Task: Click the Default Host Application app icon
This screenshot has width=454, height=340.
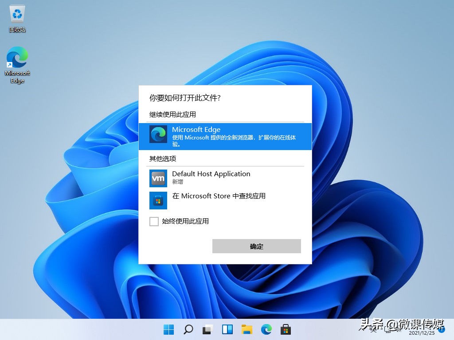Action: tap(158, 178)
